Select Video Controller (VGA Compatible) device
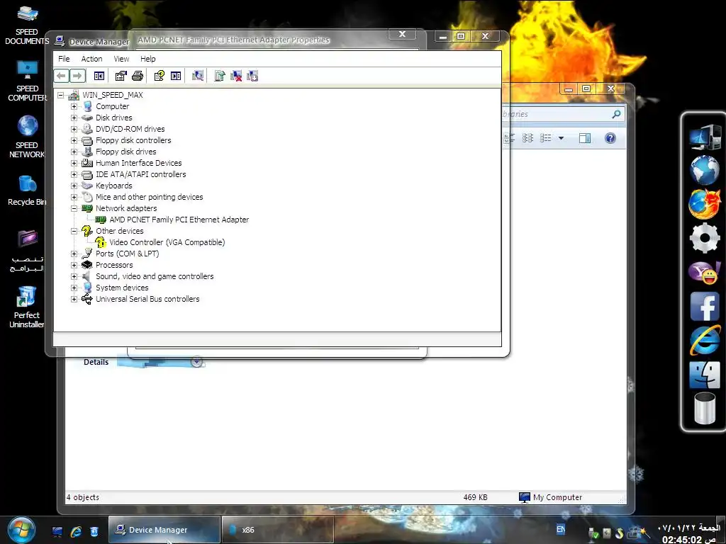The width and height of the screenshot is (726, 544). click(167, 242)
